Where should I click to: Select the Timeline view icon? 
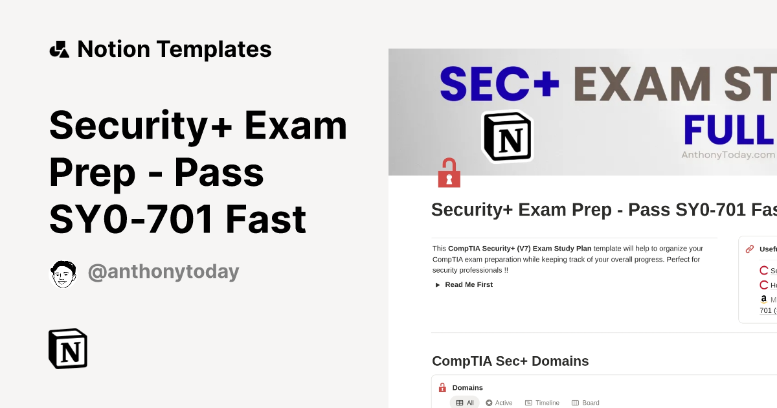click(528, 402)
